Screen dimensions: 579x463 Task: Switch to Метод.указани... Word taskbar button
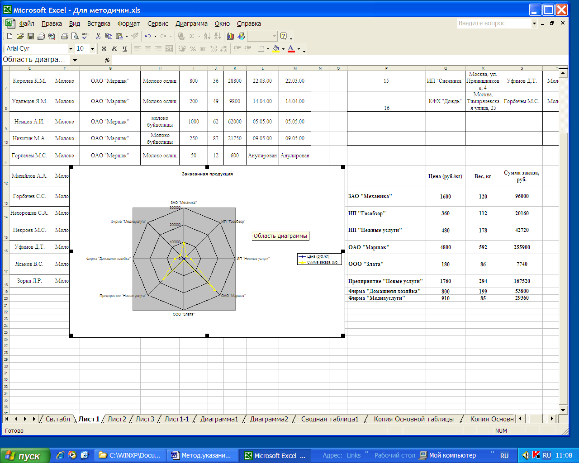(x=202, y=455)
